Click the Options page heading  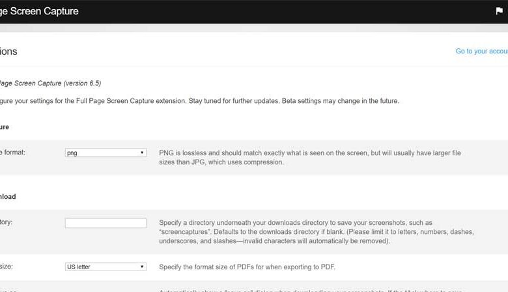[x=9, y=51]
